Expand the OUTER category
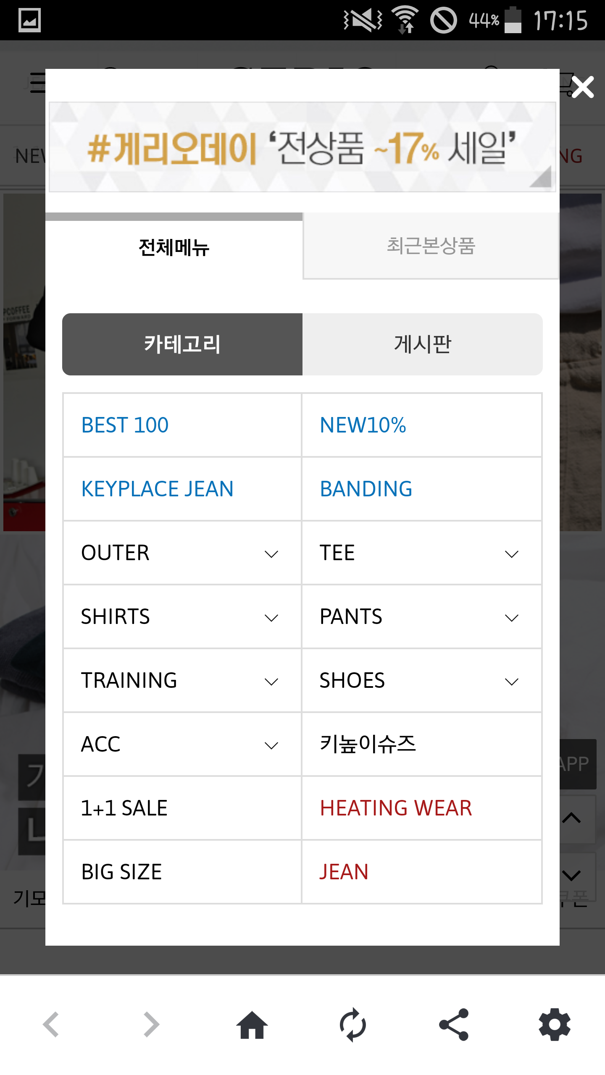The width and height of the screenshot is (605, 1075). click(x=271, y=553)
